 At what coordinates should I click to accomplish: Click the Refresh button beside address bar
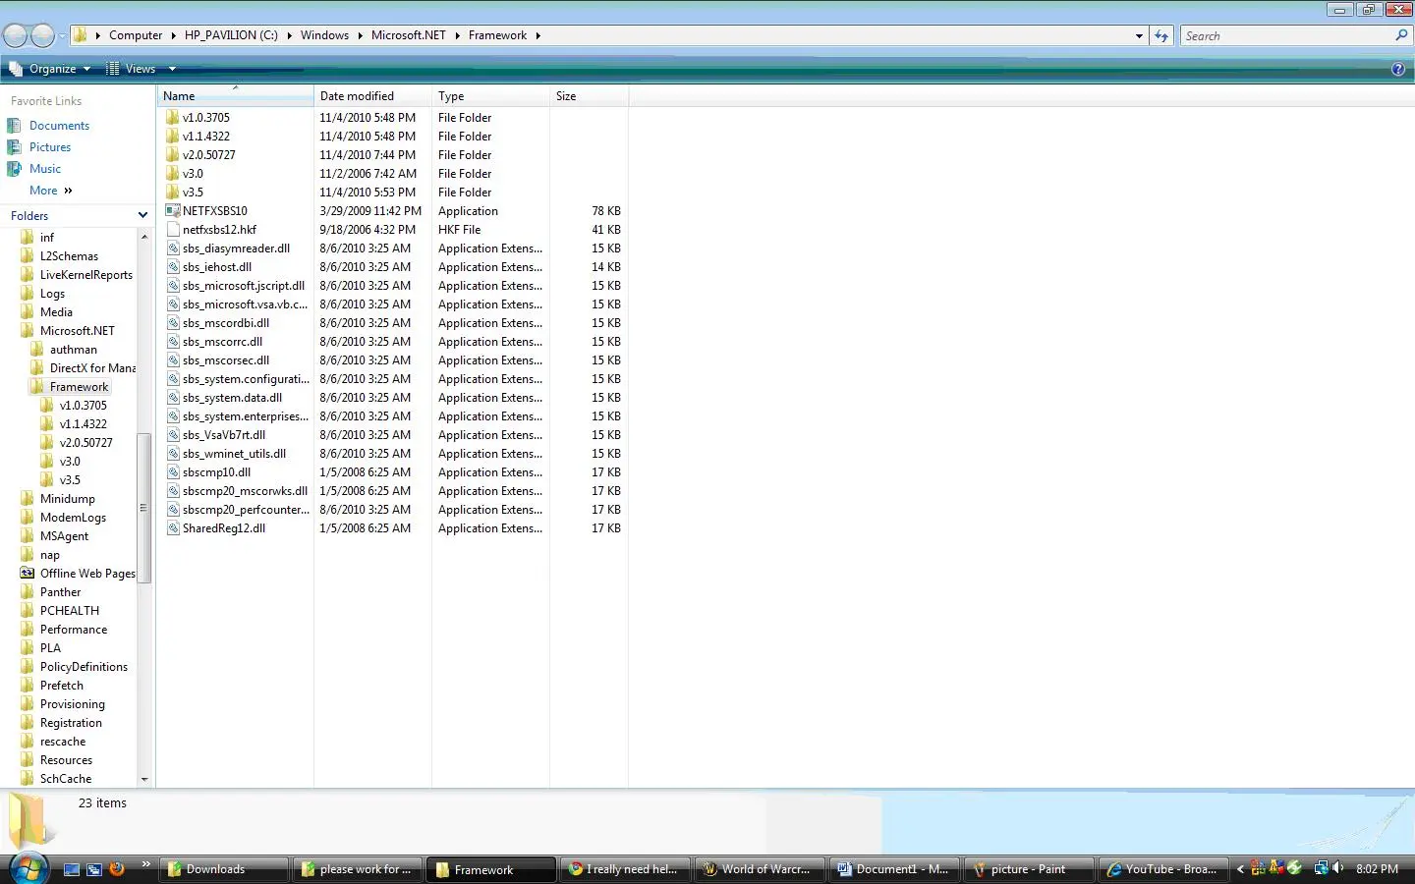point(1161,36)
